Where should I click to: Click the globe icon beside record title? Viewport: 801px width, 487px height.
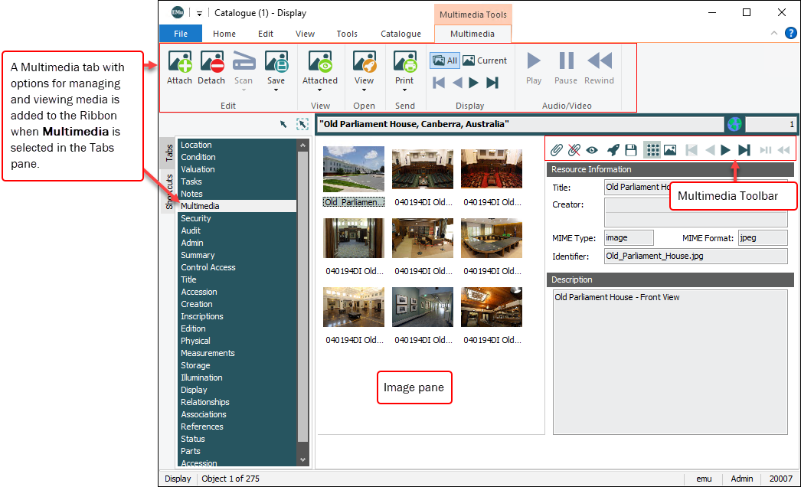tap(734, 124)
